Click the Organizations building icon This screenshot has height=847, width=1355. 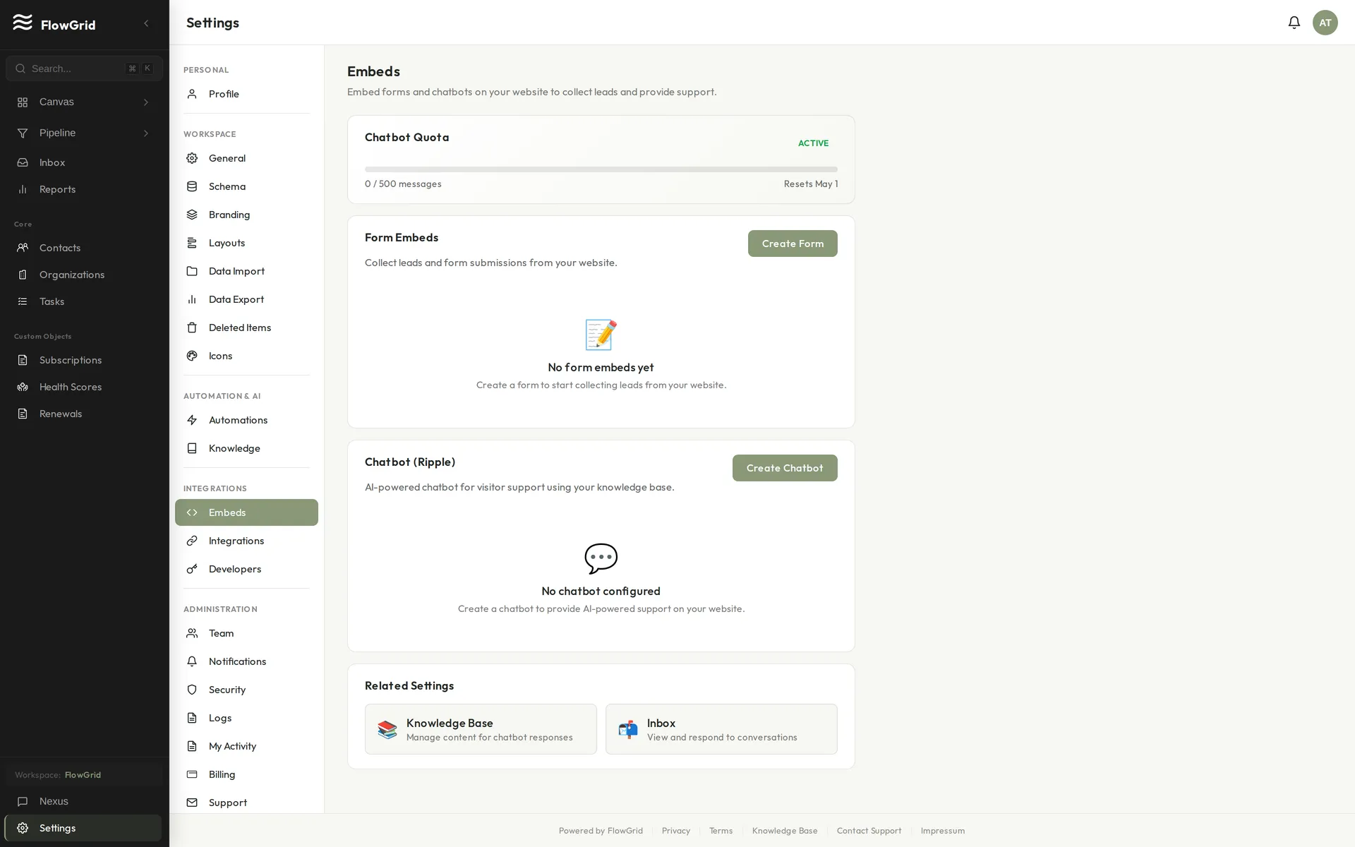coord(23,275)
